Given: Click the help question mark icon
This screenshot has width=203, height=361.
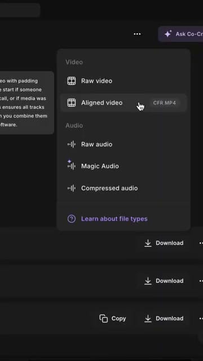Looking at the screenshot, I should (x=72, y=219).
